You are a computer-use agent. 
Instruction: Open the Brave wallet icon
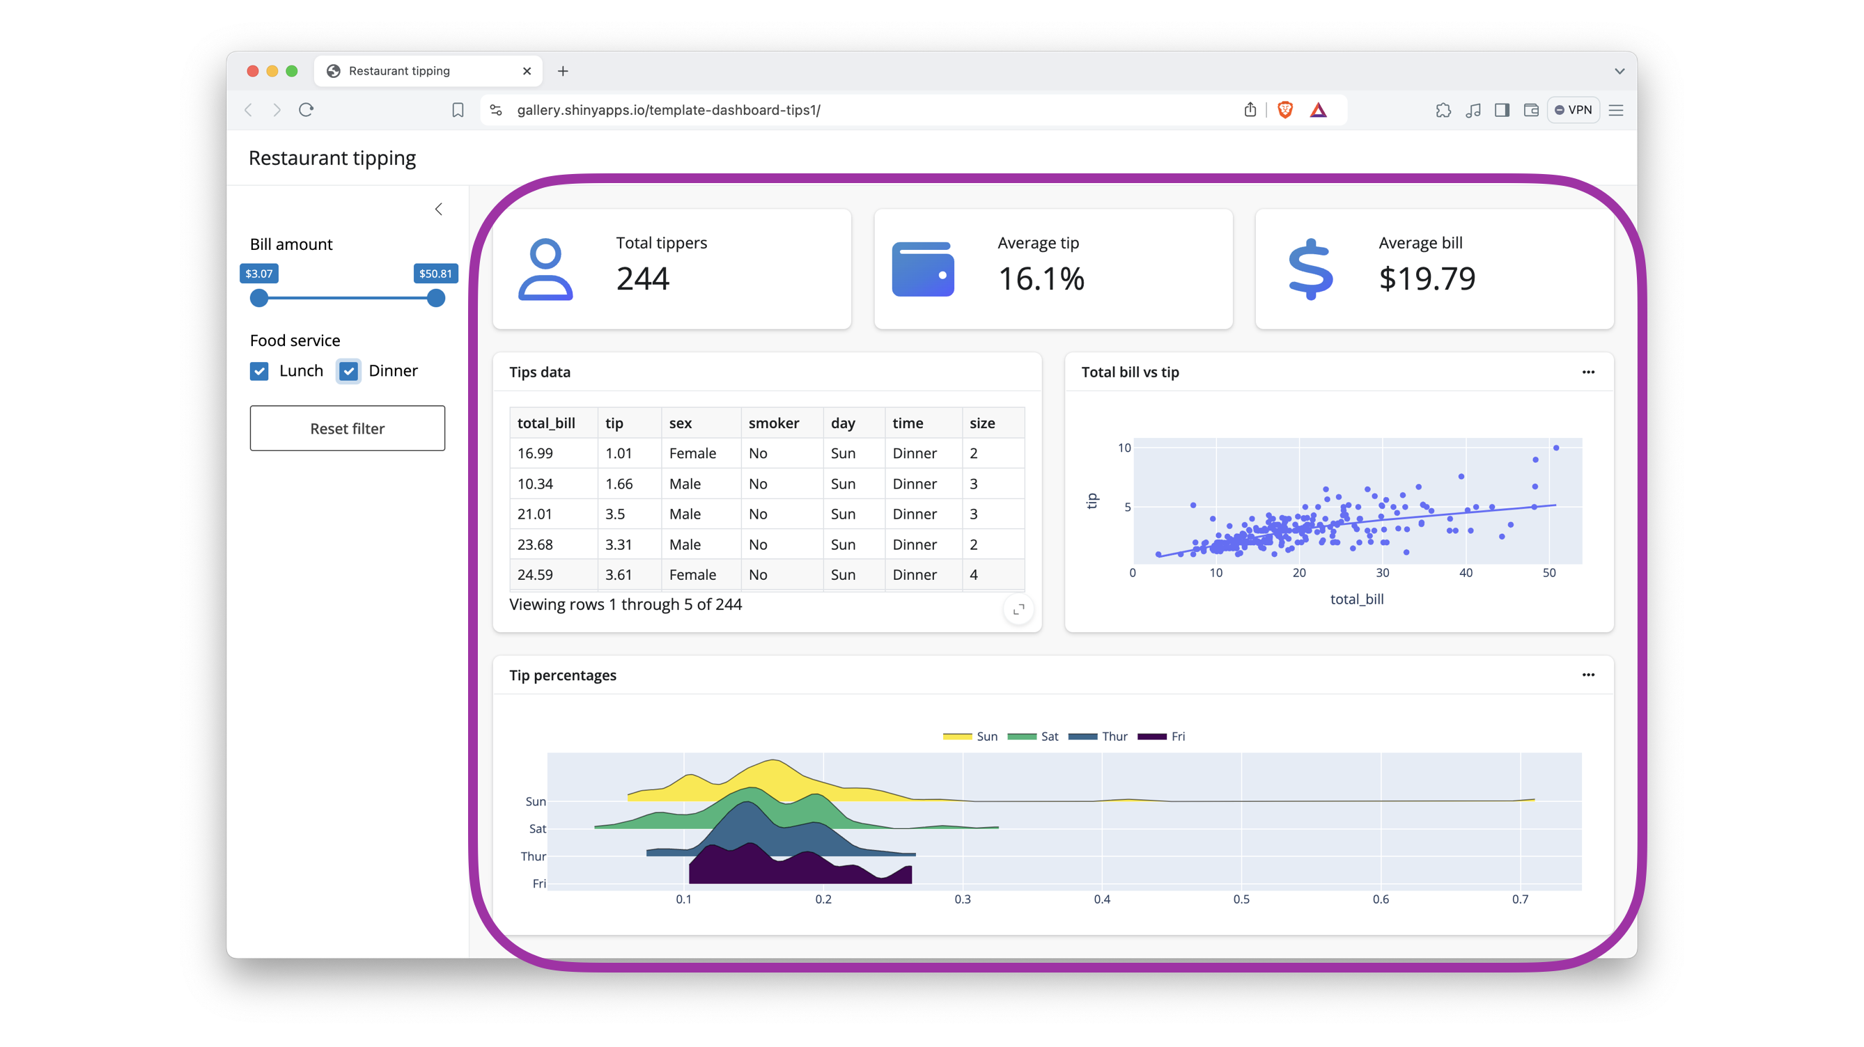[1530, 110]
